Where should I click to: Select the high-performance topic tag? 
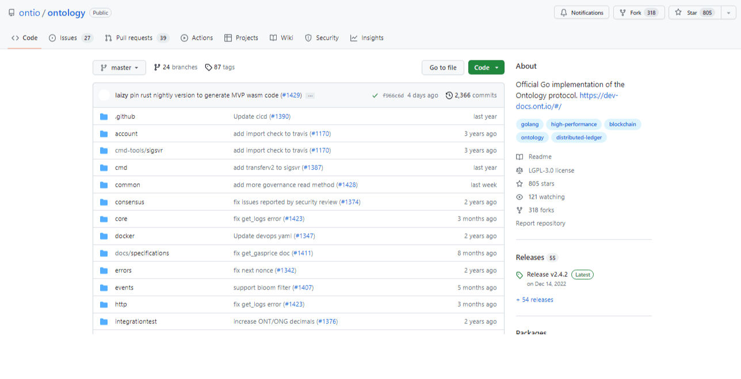coord(574,124)
